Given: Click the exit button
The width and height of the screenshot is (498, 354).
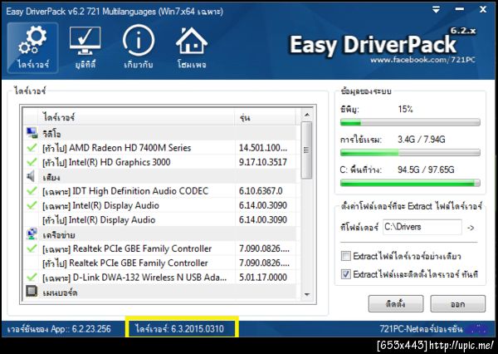Looking at the screenshot, I should 457,304.
